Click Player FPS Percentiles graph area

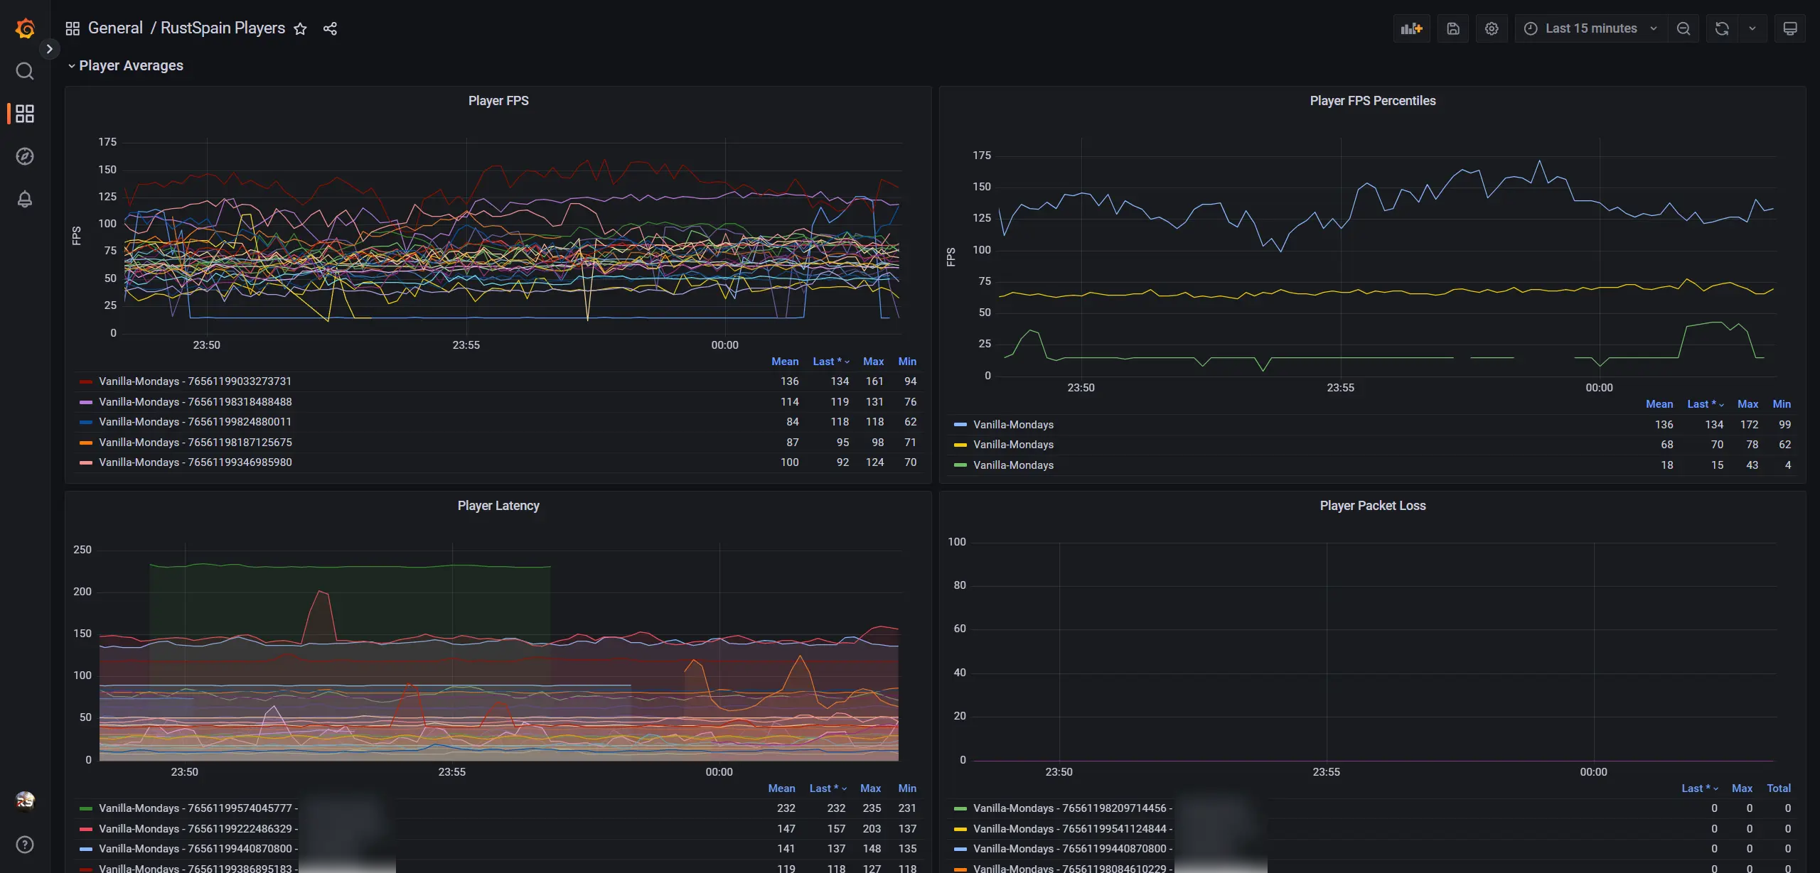pyautogui.click(x=1388, y=257)
